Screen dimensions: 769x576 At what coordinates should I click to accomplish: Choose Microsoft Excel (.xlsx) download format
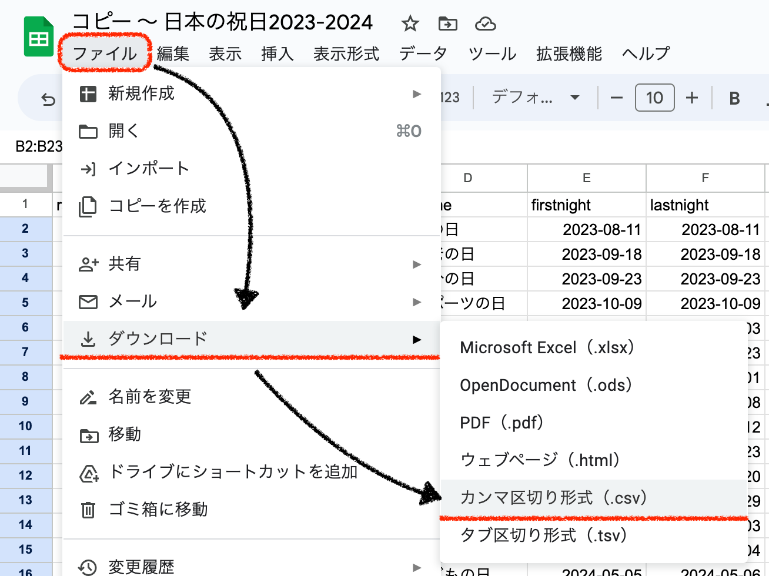coord(547,347)
